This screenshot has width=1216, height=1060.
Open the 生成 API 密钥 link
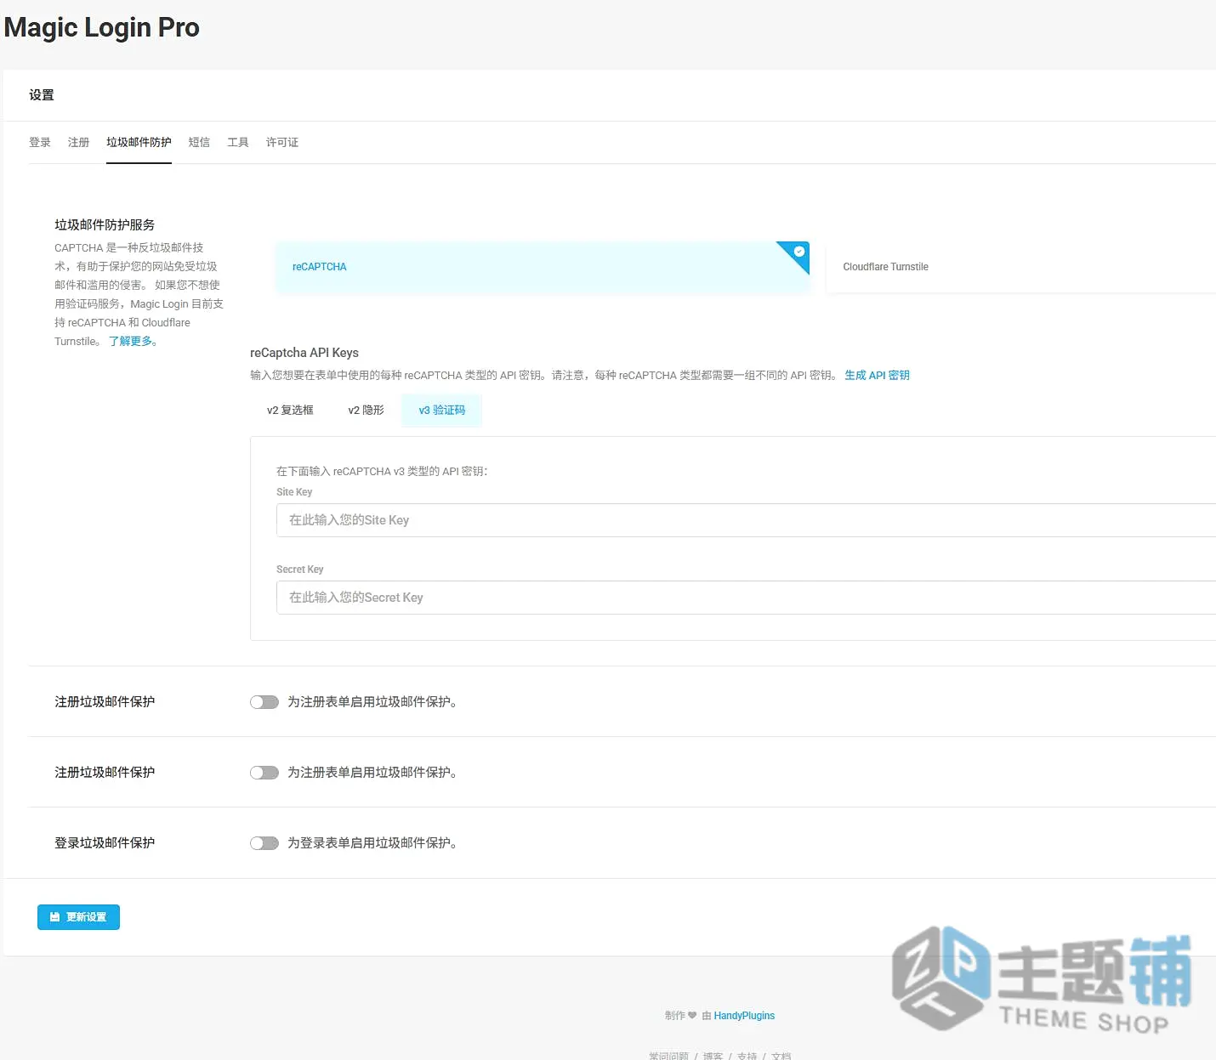click(877, 375)
